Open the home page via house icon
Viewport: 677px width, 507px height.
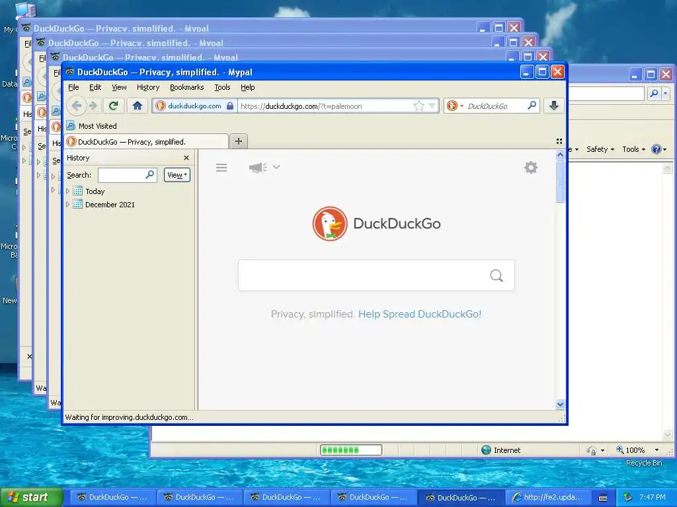(x=138, y=106)
